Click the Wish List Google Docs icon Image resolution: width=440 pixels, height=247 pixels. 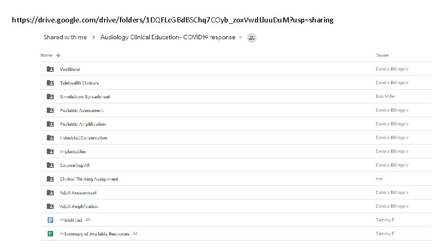(x=50, y=220)
